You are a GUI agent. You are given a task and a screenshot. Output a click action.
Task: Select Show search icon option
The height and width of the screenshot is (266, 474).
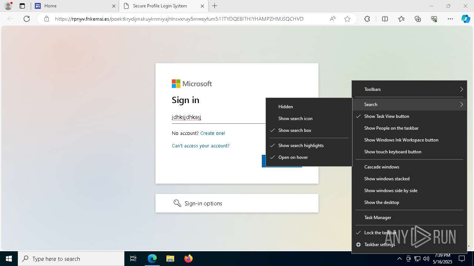pyautogui.click(x=309, y=119)
